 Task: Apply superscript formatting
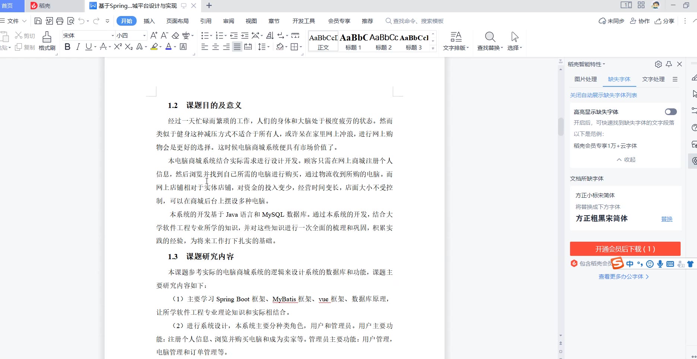pos(118,47)
